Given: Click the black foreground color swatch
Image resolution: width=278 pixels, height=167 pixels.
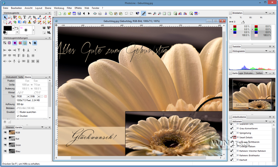Looking at the screenshot, I should (x=8, y=28).
